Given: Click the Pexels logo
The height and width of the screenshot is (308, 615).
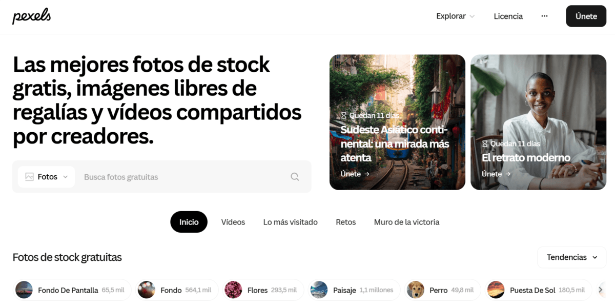Looking at the screenshot, I should [31, 16].
